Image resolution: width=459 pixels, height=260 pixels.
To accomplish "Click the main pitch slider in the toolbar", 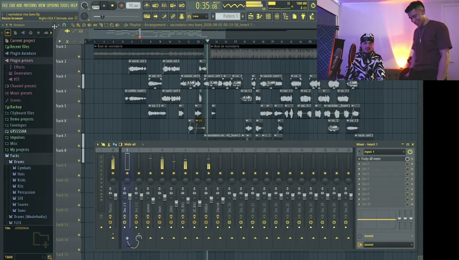I will [102, 16].
